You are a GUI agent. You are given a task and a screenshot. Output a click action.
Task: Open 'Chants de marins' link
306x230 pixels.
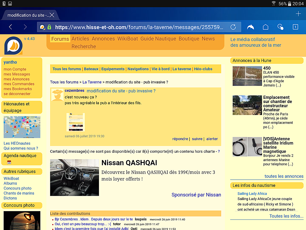pos(19,193)
